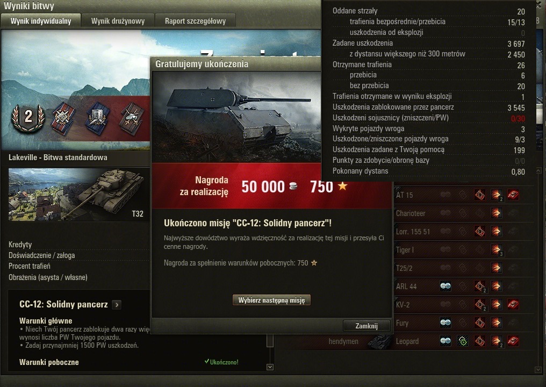Click the Charioteer damage dealt arrow icon
The image size is (546, 387).
(x=496, y=213)
